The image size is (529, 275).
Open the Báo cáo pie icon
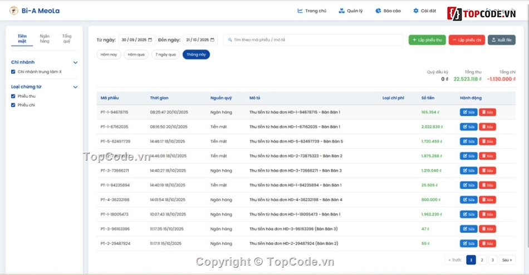[378, 11]
